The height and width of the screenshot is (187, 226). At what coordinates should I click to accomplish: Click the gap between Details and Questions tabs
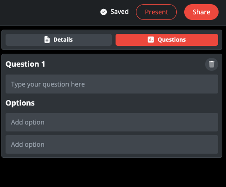[x=114, y=40]
